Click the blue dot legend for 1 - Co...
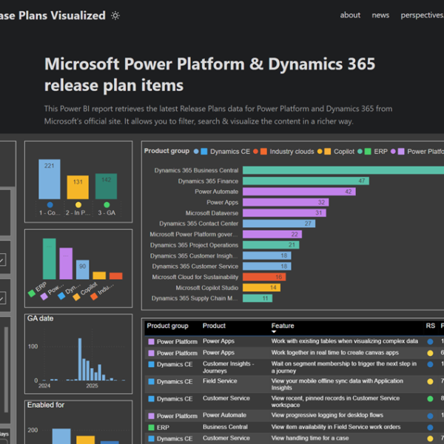Viewport: 444px width, 444px height. [x=50, y=205]
